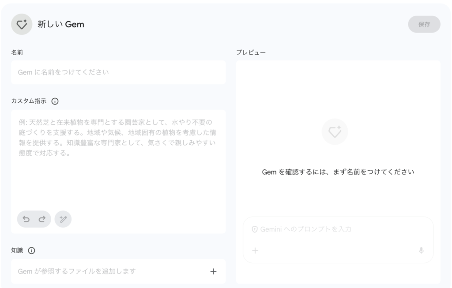Click the 知識 label text

(x=17, y=251)
